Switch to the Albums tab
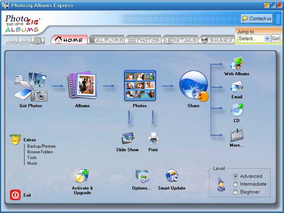 (107, 40)
